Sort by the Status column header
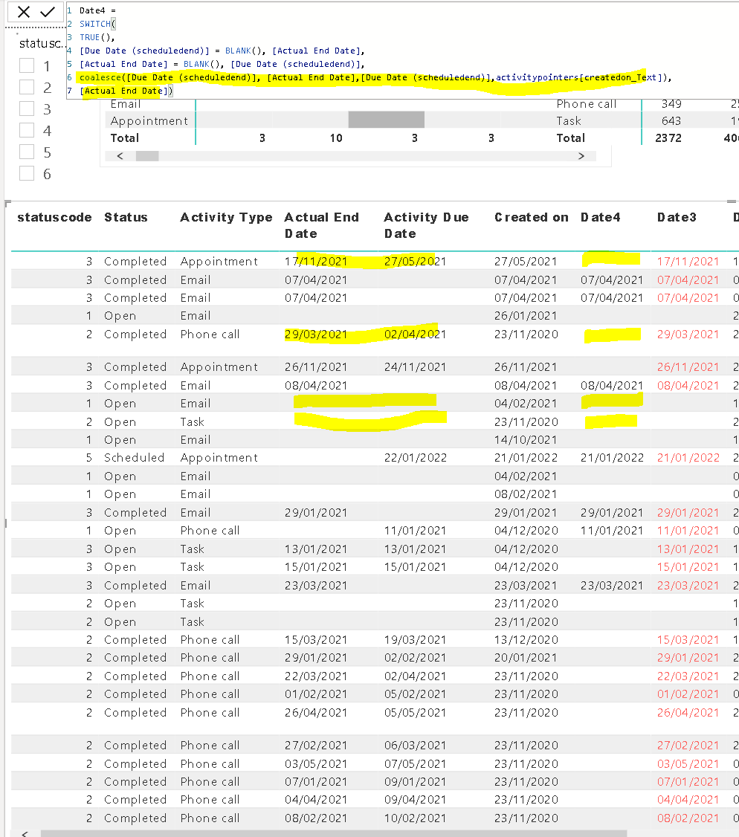The height and width of the screenshot is (837, 739). pyautogui.click(x=126, y=217)
